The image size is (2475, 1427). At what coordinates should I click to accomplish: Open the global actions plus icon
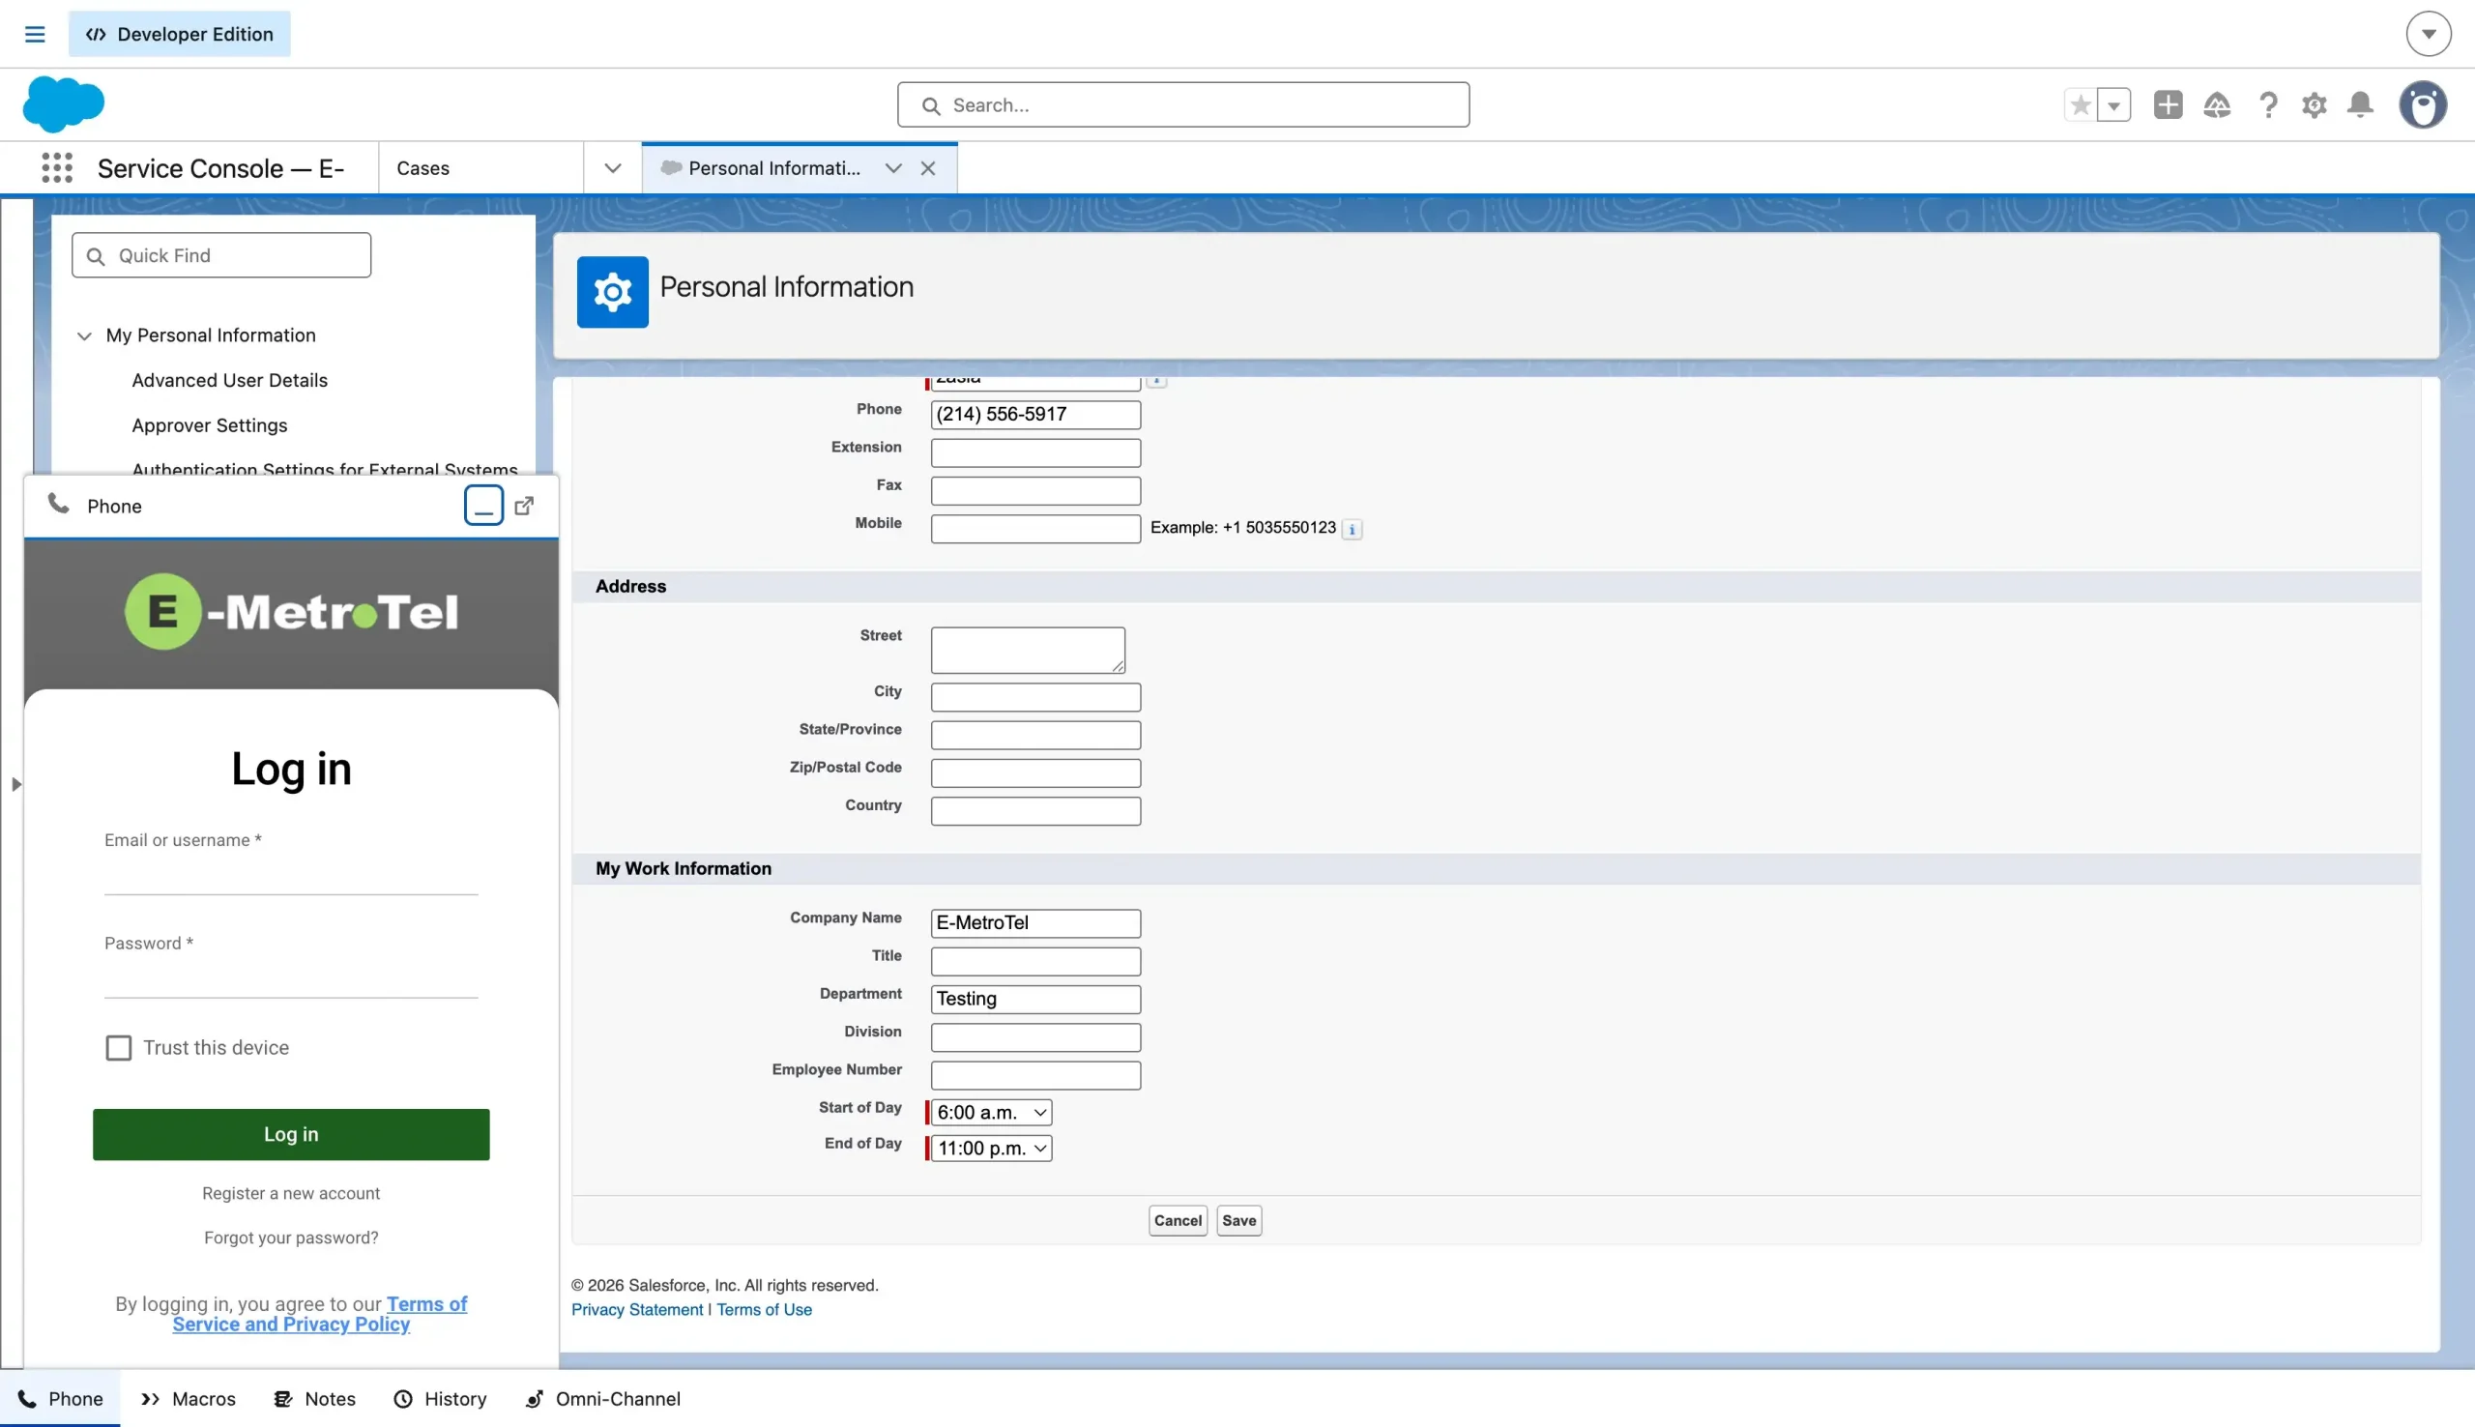[x=2168, y=104]
